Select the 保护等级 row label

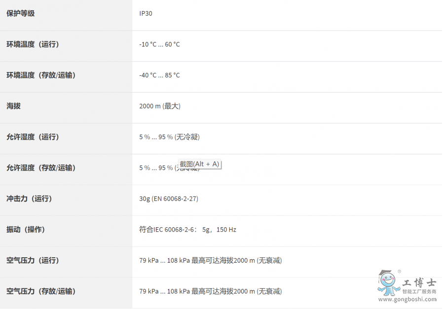pyautogui.click(x=21, y=13)
